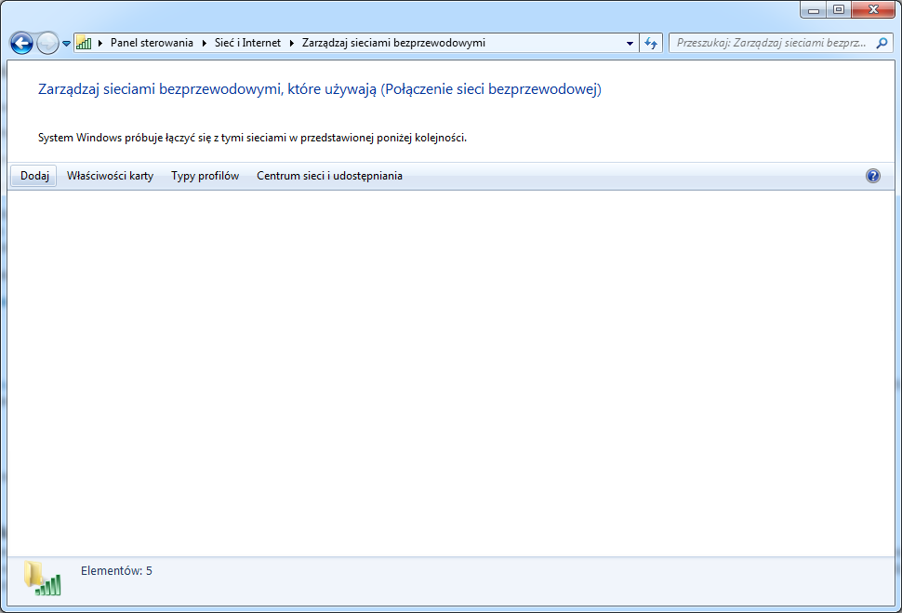
Task: Open Właściwości karty
Action: click(110, 176)
